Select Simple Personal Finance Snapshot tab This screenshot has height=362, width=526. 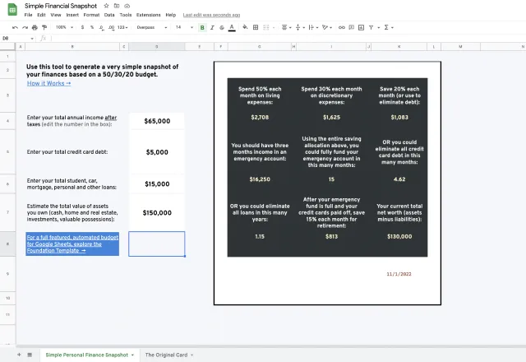click(x=86, y=355)
